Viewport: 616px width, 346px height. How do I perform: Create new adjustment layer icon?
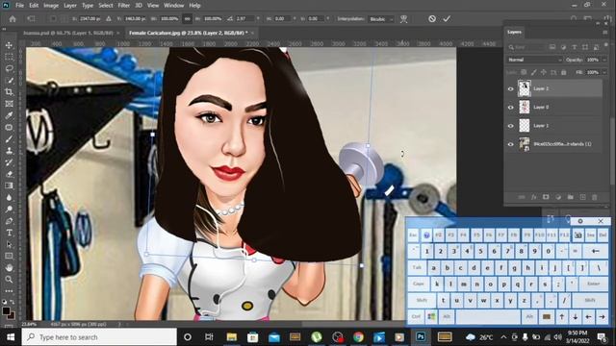coord(558,197)
